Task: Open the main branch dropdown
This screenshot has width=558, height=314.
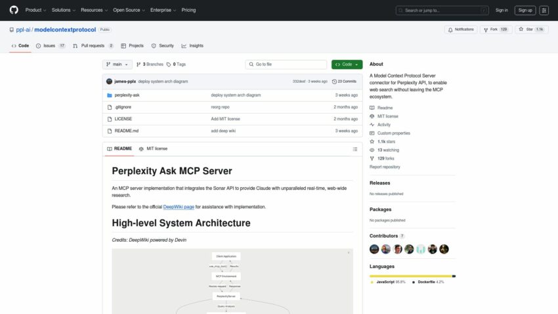Action: tap(117, 64)
